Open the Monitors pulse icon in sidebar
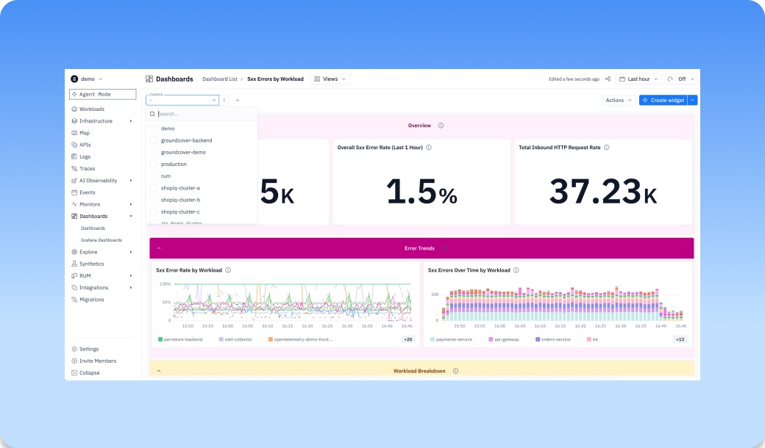This screenshot has height=448, width=765. [74, 204]
